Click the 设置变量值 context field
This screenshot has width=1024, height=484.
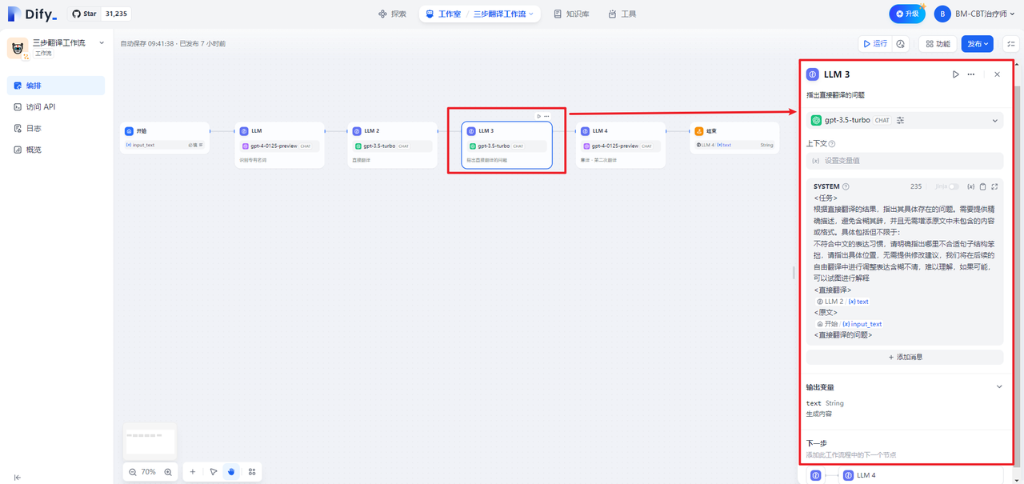(905, 161)
